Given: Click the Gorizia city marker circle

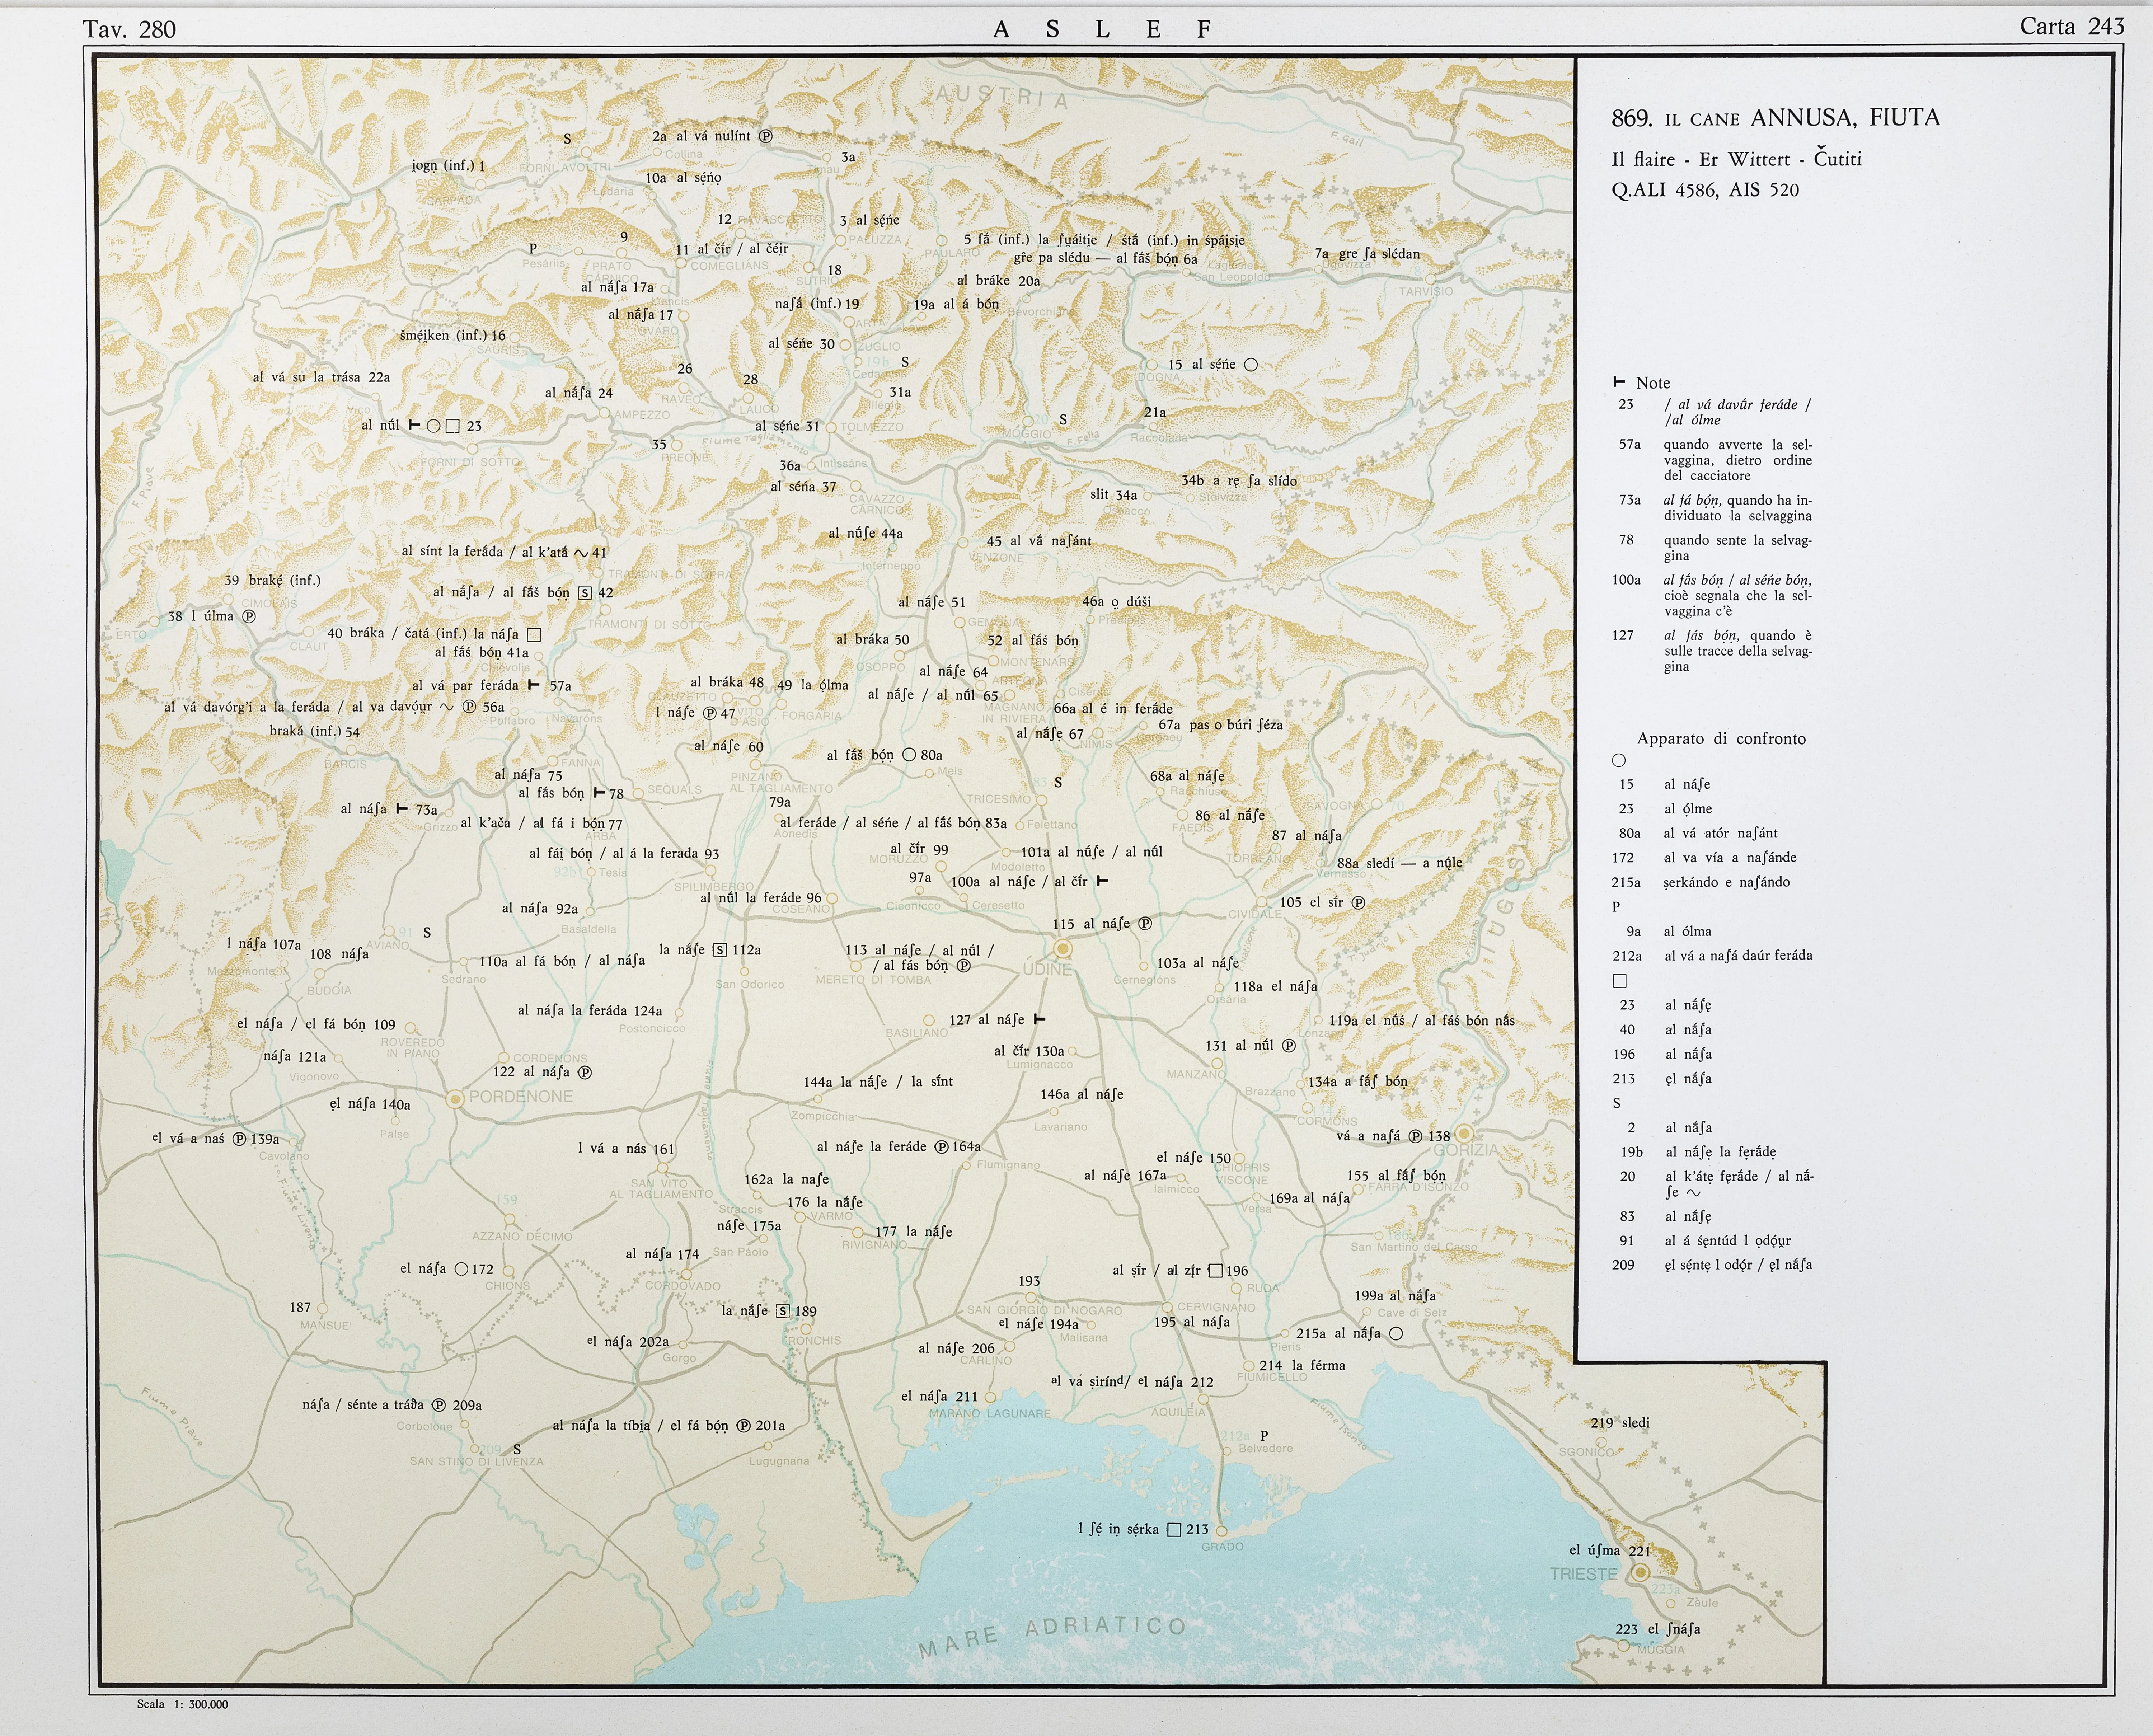Looking at the screenshot, I should tap(1464, 1133).
